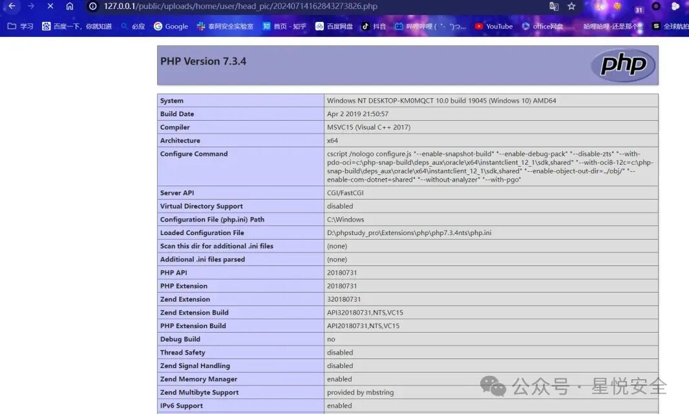Screen dimensions: 689x414
Task: Click the Additional .ini files parsed label
Action: pos(202,260)
